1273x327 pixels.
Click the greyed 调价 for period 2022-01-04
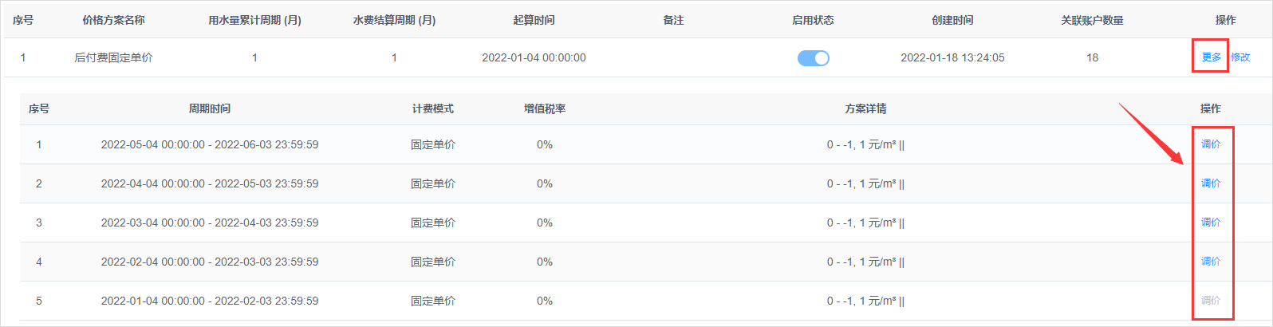coord(1211,301)
